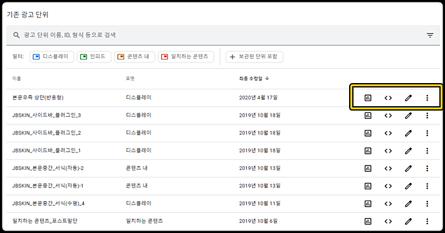The width and height of the screenshot is (445, 233).
Task: Select the JBSKIN_본문중간_서식(수평)_4 name cell
Action: click(48, 203)
